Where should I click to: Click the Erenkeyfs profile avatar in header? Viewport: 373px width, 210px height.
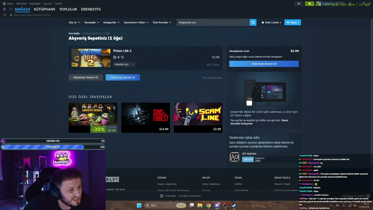tap(319, 4)
